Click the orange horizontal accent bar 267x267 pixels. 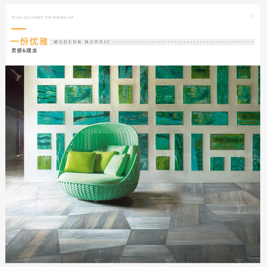(19, 29)
